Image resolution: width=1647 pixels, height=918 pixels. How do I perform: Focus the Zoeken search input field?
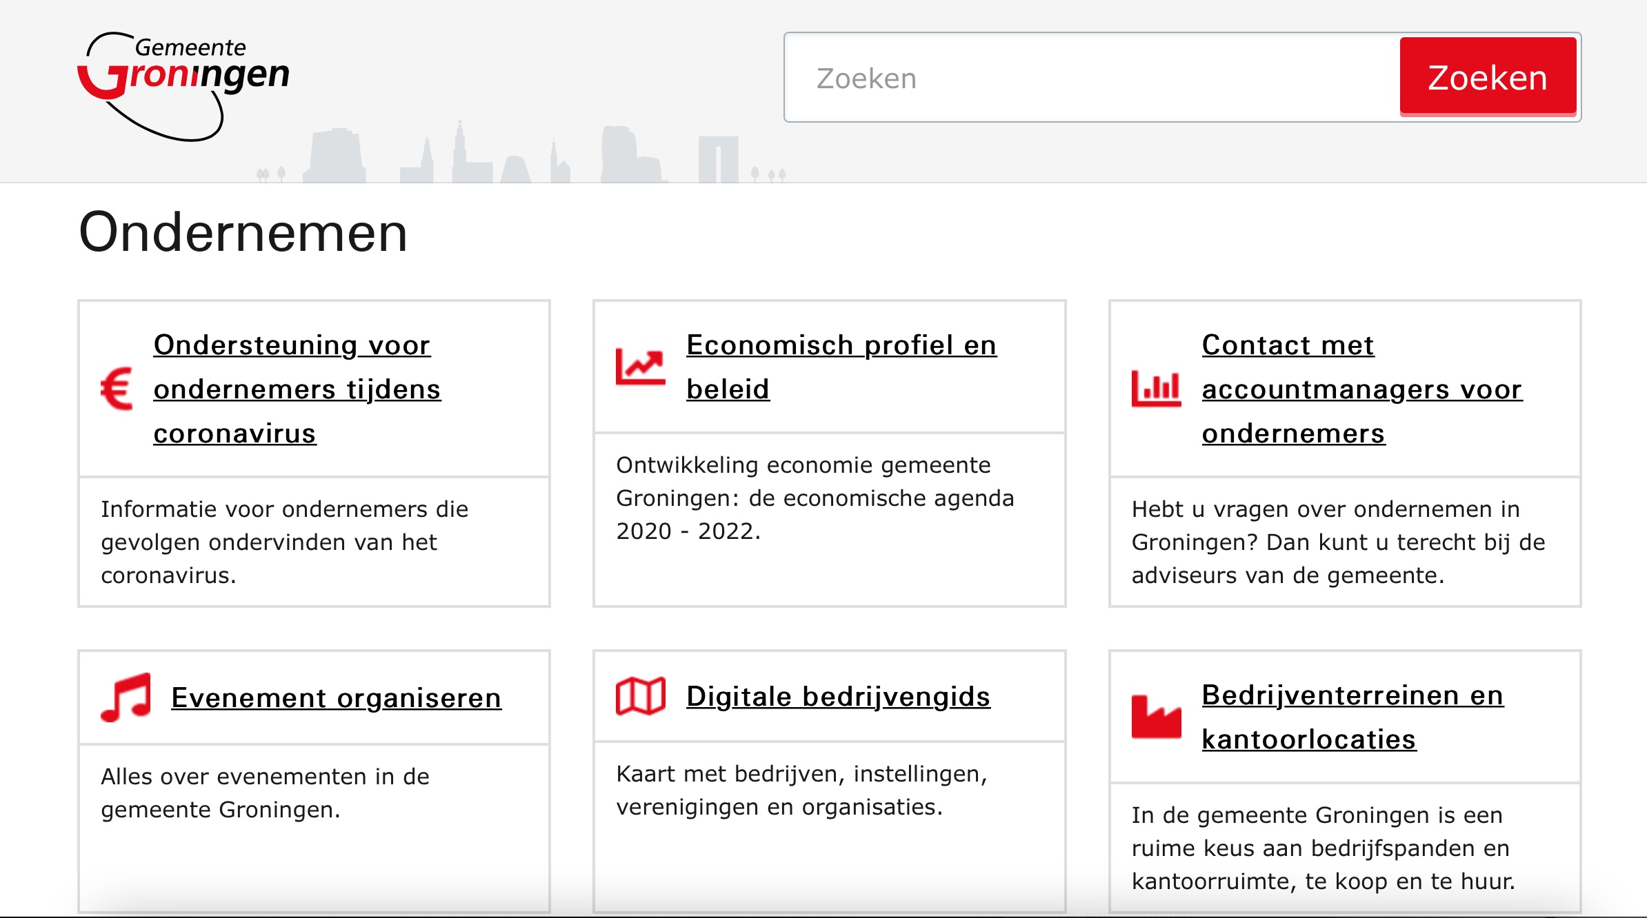1091,78
